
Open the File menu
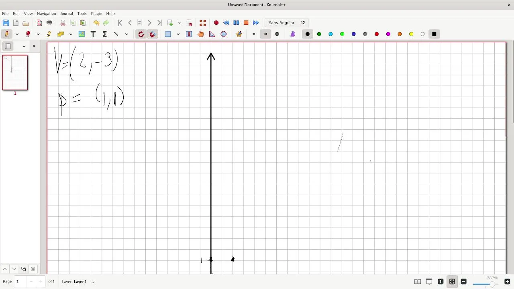pyautogui.click(x=5, y=14)
